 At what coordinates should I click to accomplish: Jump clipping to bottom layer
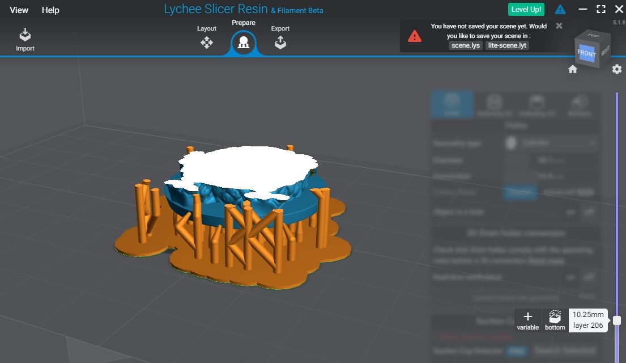tap(555, 320)
